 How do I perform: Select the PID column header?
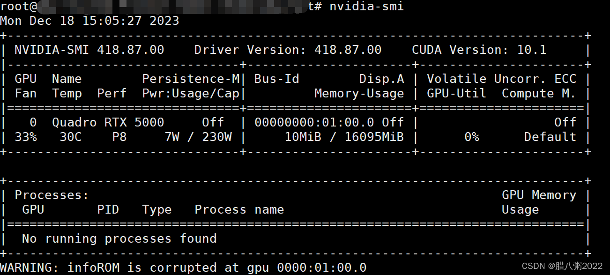108,209
